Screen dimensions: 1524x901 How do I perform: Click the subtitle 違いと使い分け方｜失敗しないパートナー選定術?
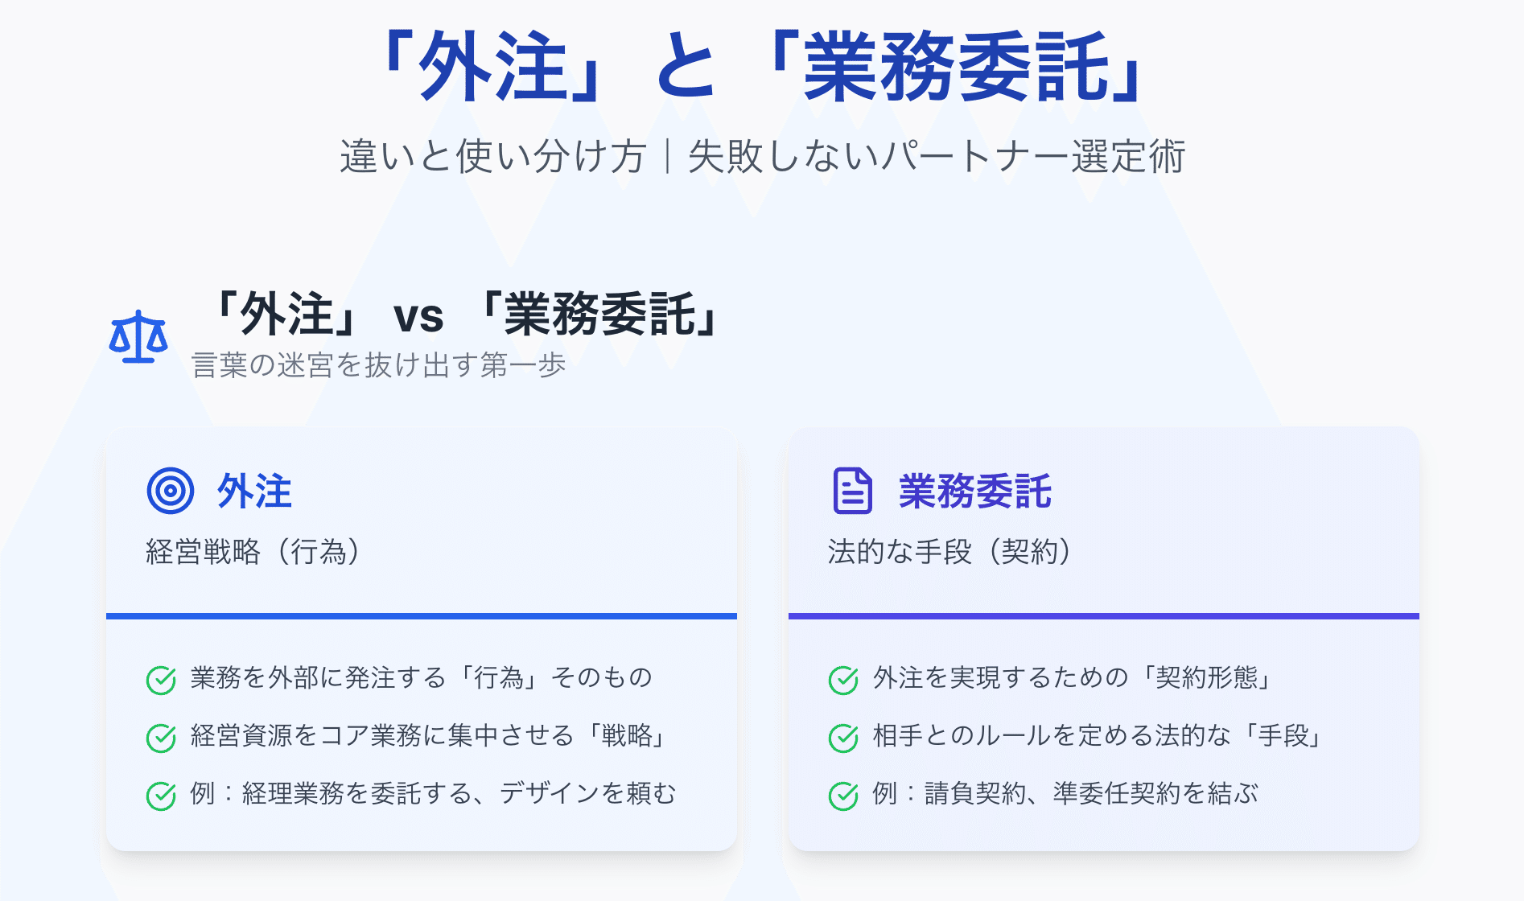coord(761,156)
